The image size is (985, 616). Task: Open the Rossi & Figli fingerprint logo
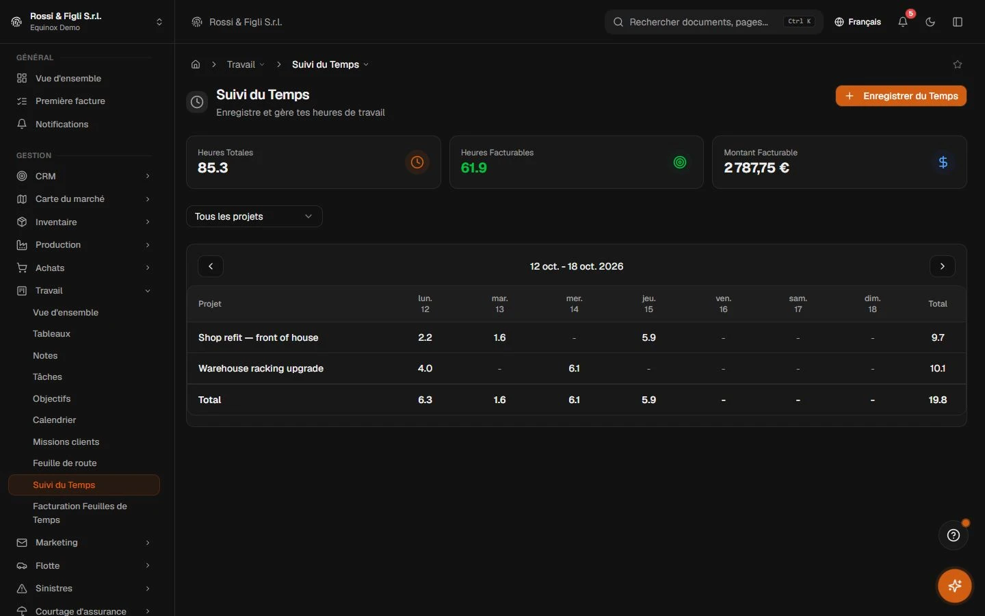pyautogui.click(x=197, y=22)
